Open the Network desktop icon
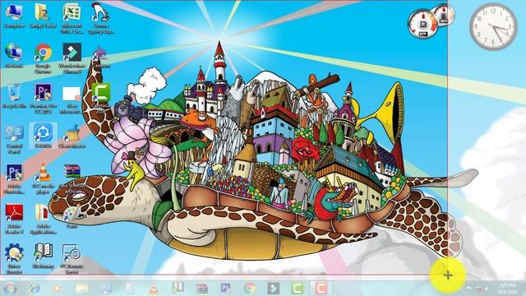This screenshot has height=296, width=526. point(14,55)
